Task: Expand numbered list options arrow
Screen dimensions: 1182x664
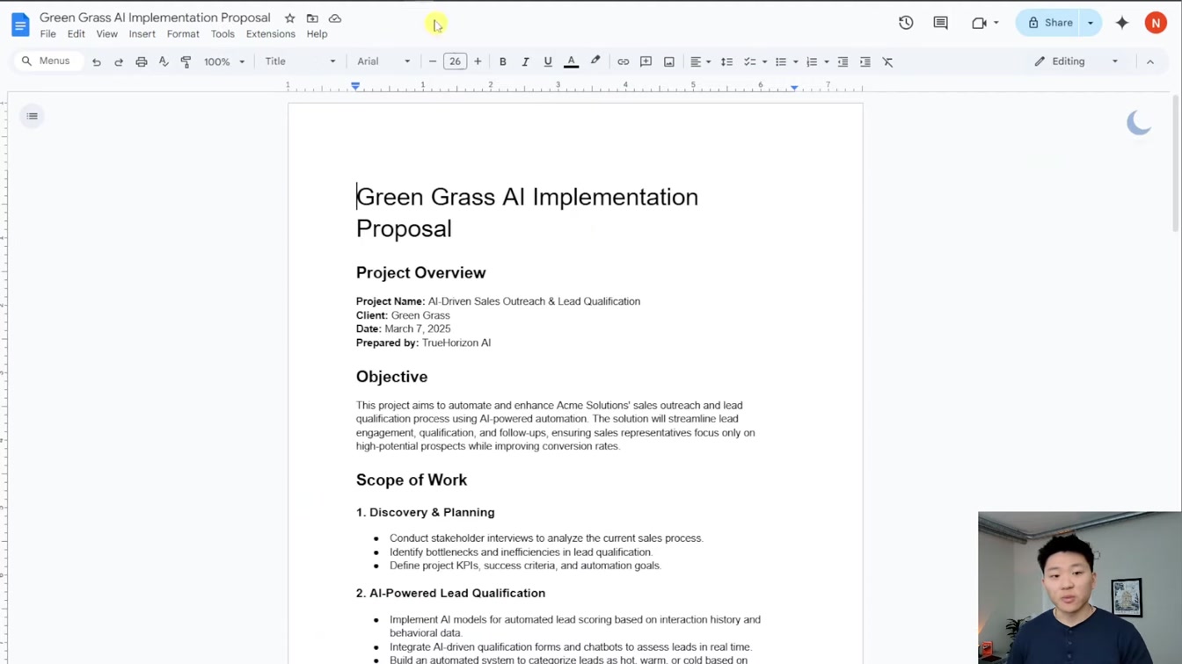Action: (x=826, y=61)
